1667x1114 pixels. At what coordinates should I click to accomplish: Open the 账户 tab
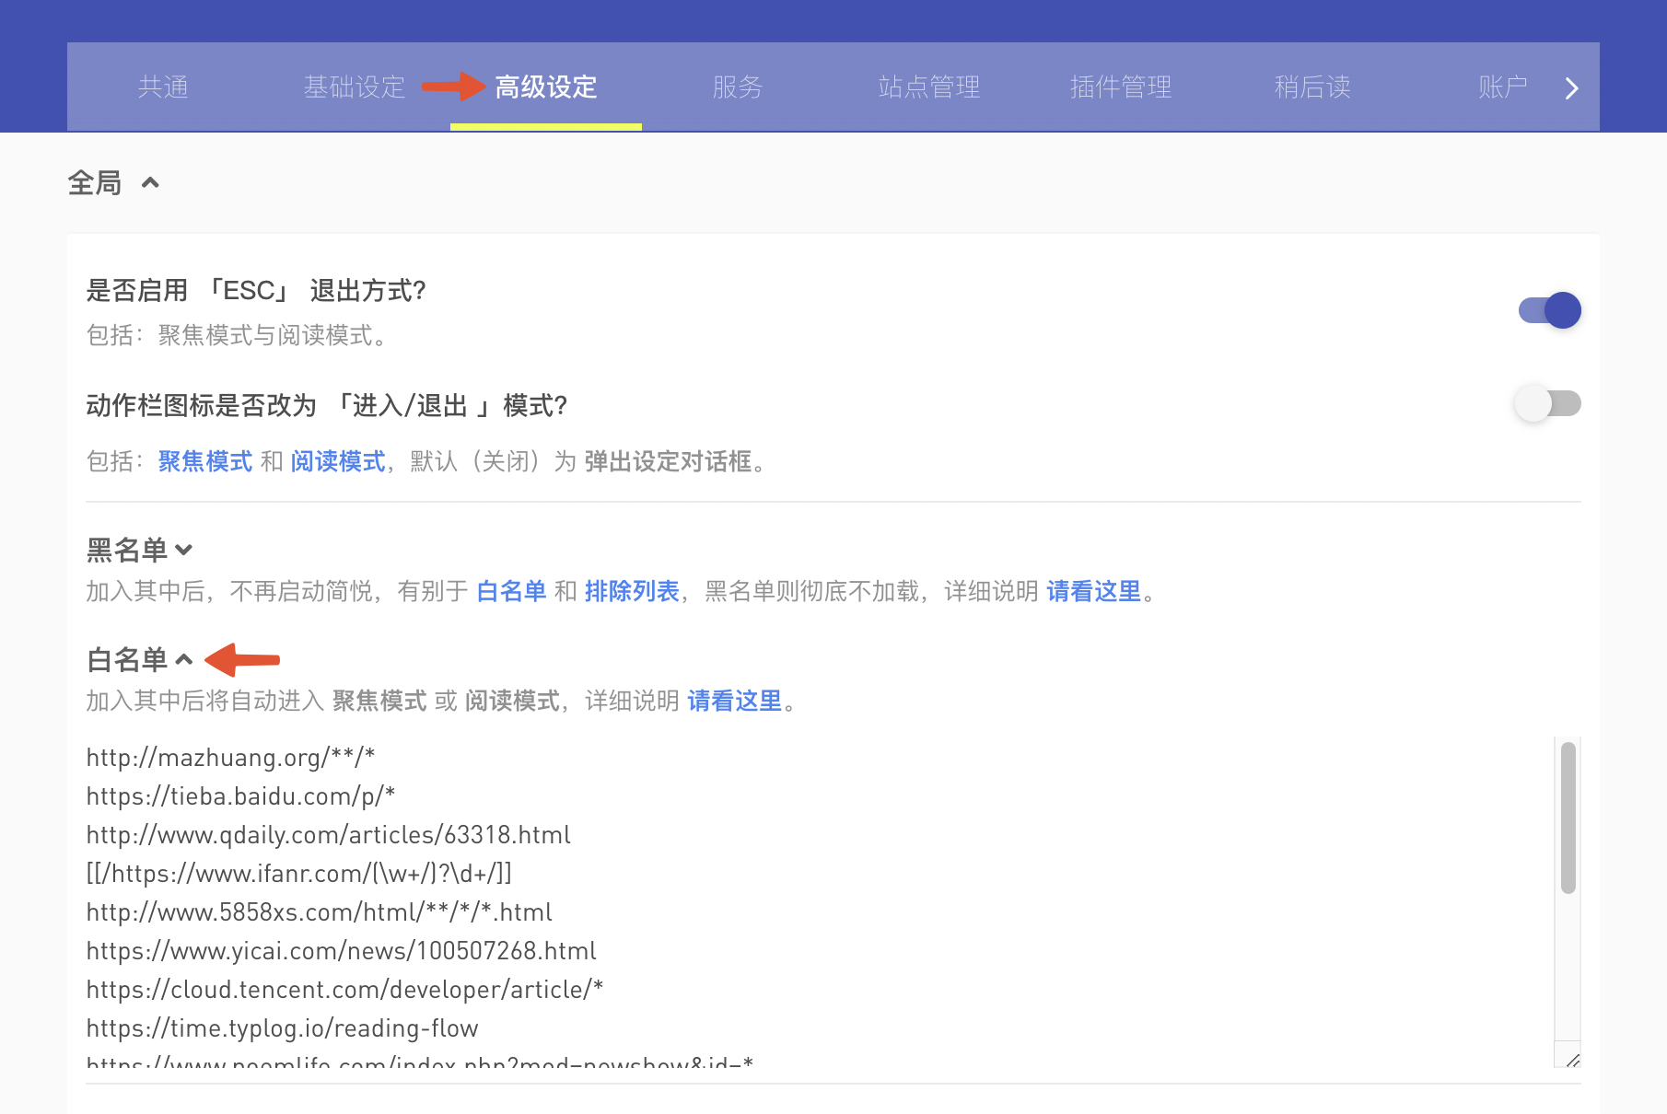tap(1502, 87)
